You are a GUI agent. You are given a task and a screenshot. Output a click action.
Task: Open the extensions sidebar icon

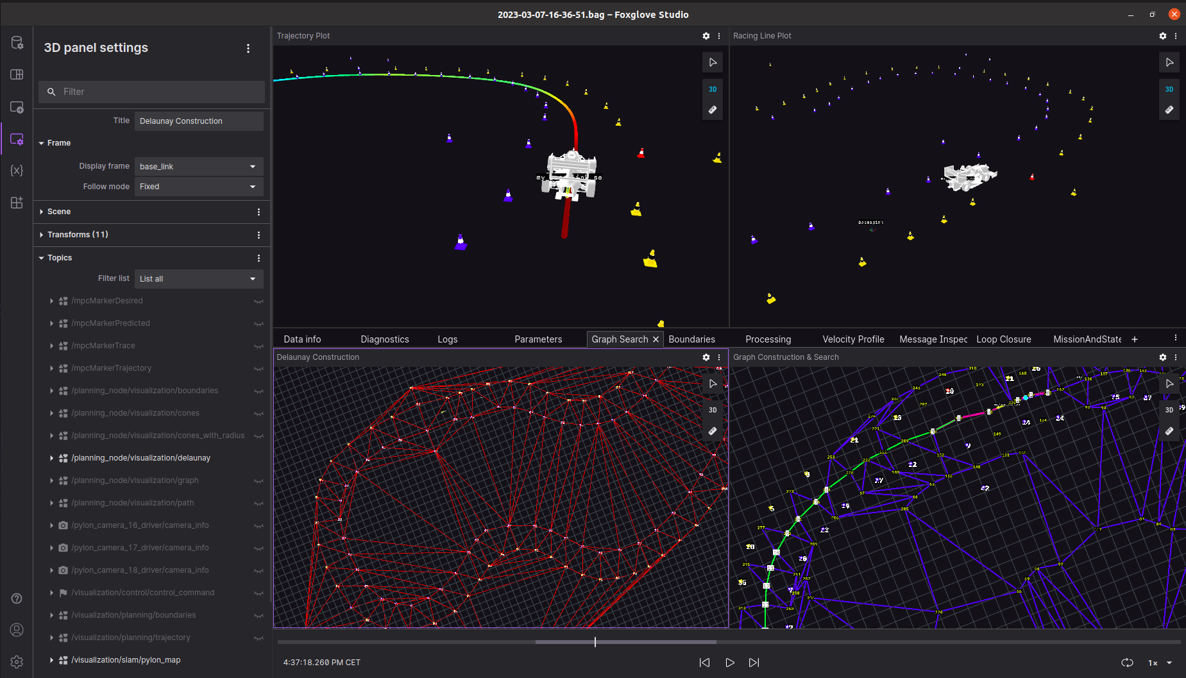(x=17, y=203)
